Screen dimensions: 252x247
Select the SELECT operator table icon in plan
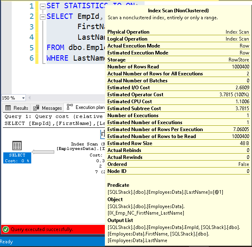17,145
